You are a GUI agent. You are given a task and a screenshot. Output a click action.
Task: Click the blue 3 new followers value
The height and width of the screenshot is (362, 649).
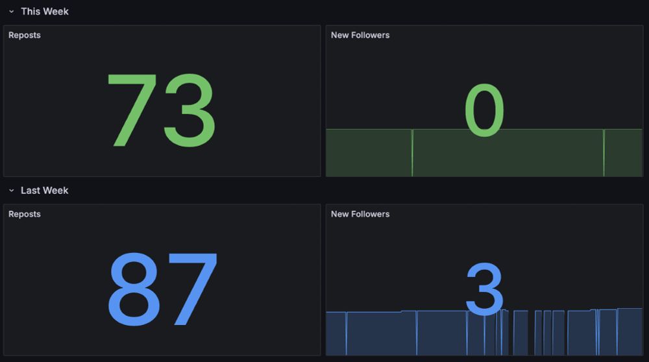pos(484,289)
